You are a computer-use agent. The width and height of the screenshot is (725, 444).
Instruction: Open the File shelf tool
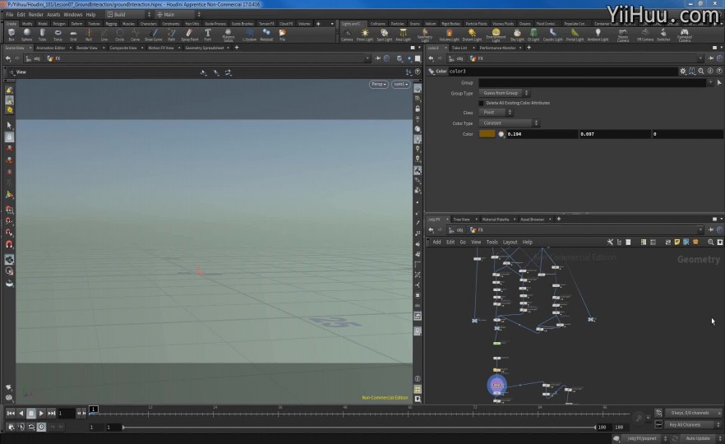pyautogui.click(x=282, y=35)
